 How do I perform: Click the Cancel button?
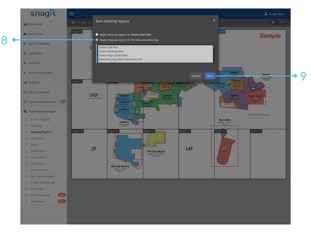coord(196,76)
